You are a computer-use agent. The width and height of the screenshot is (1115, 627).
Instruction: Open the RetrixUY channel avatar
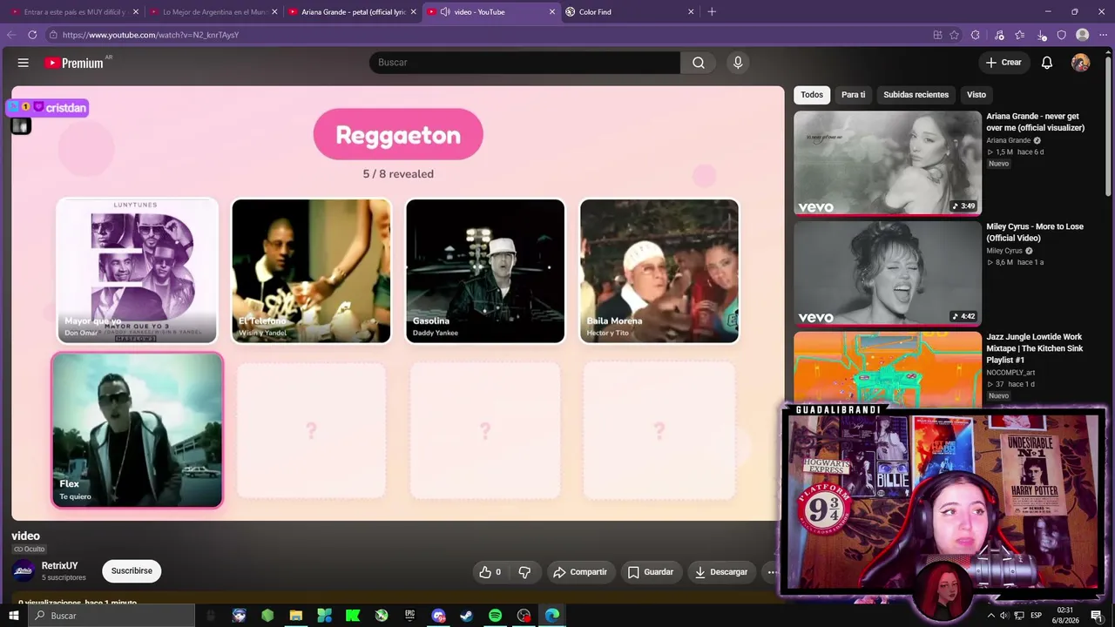coord(23,571)
